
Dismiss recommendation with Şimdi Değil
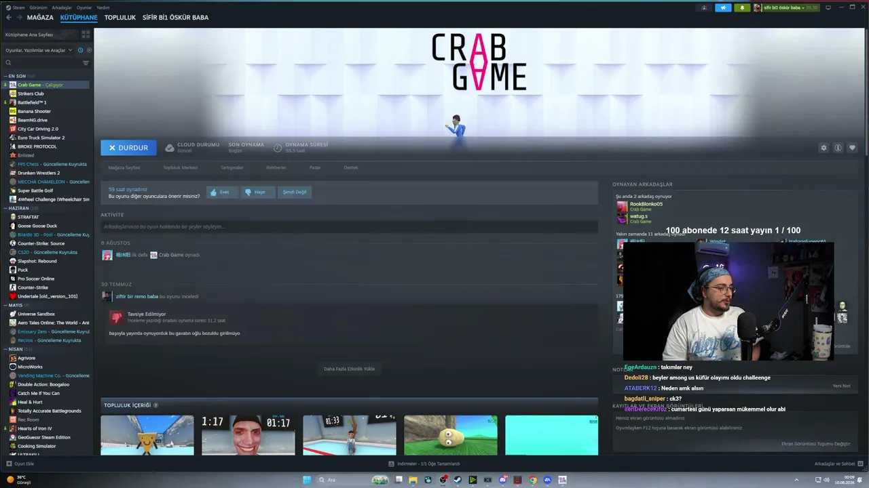(x=295, y=192)
